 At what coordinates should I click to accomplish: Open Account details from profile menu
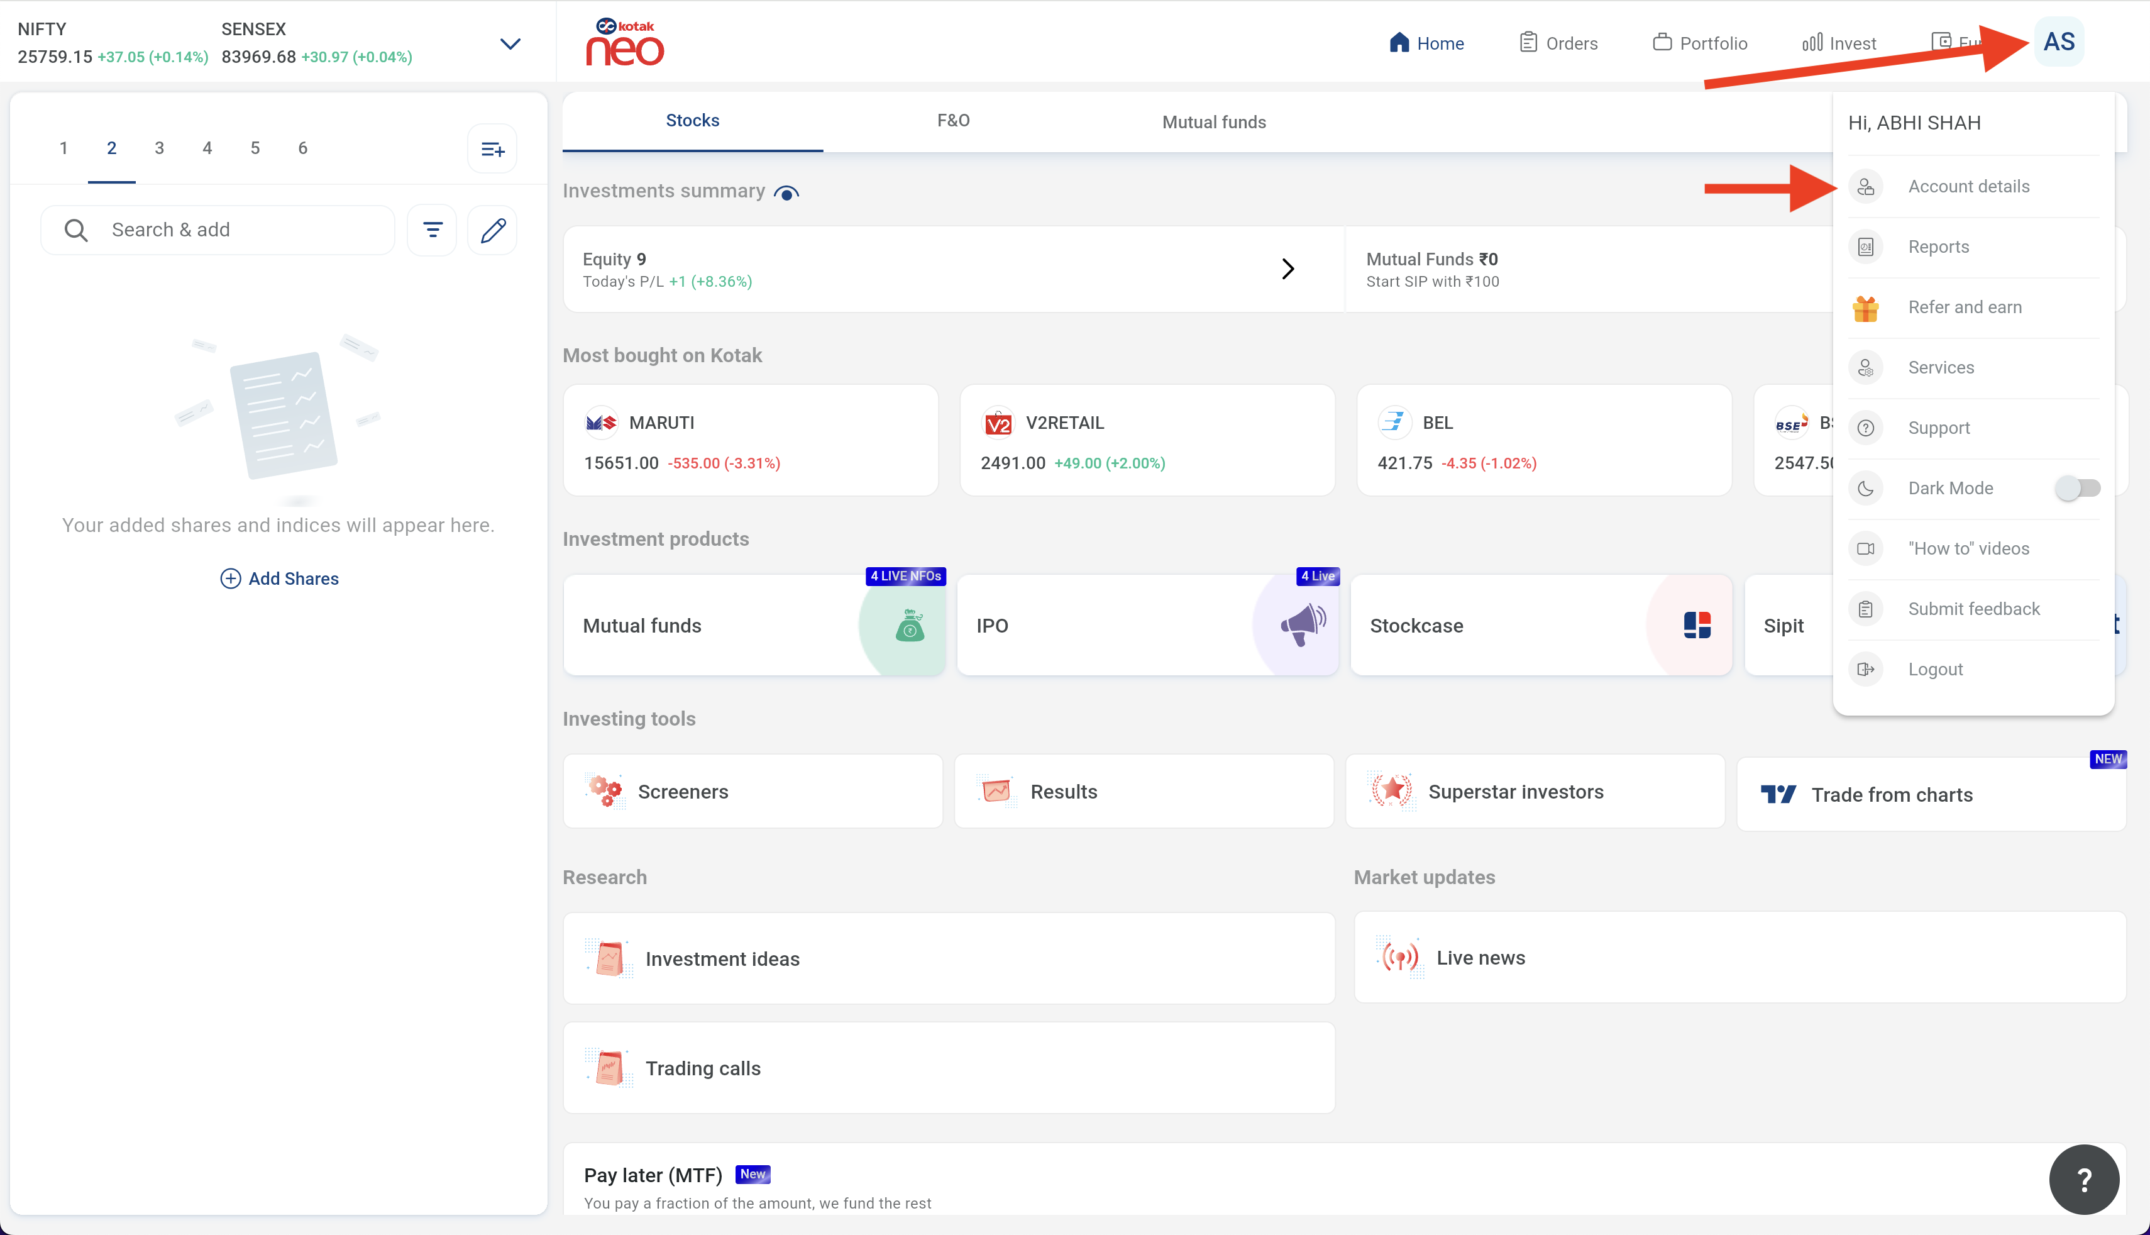tap(1973, 187)
